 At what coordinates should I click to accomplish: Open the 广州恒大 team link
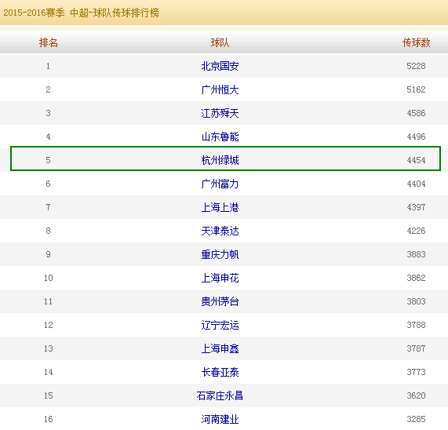pyautogui.click(x=220, y=89)
